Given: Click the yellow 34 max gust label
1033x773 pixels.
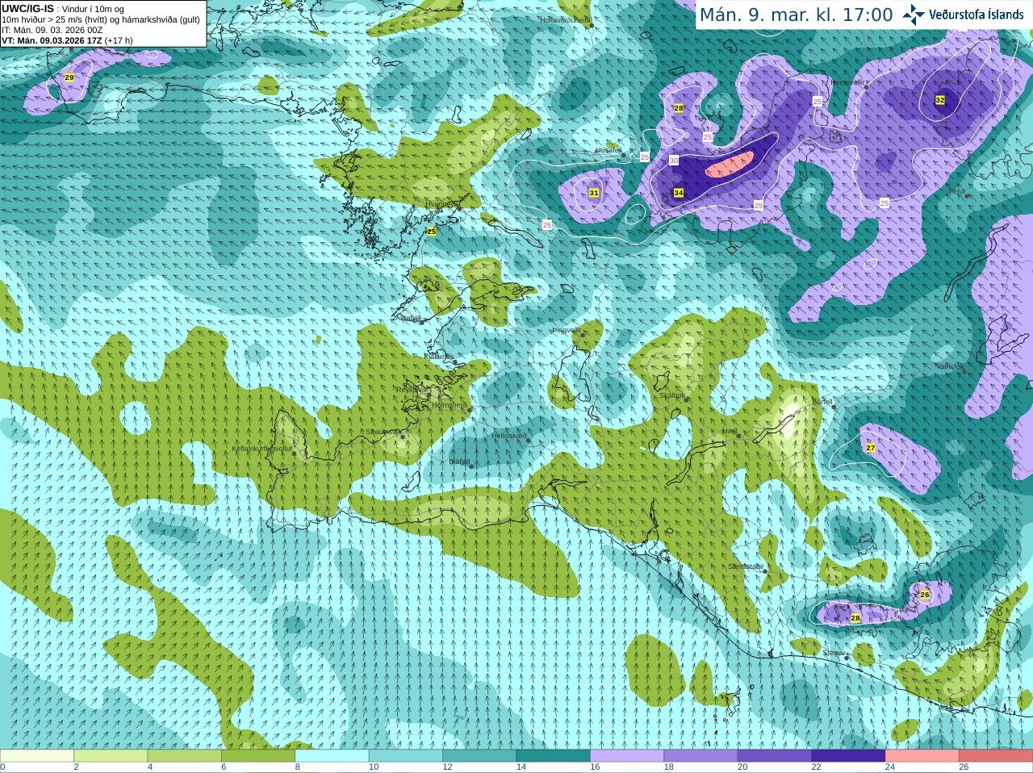Looking at the screenshot, I should coord(679,193).
